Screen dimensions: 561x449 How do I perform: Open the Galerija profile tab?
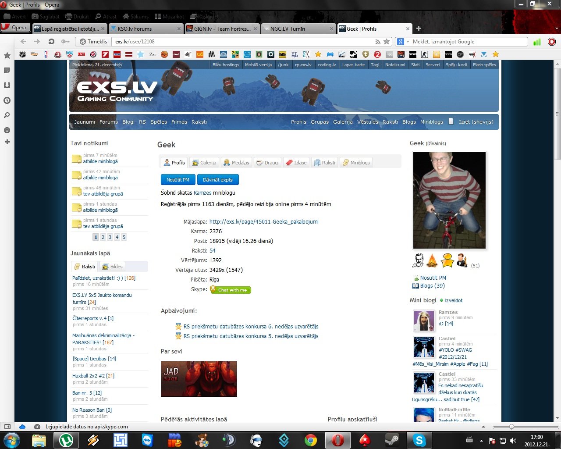click(204, 163)
